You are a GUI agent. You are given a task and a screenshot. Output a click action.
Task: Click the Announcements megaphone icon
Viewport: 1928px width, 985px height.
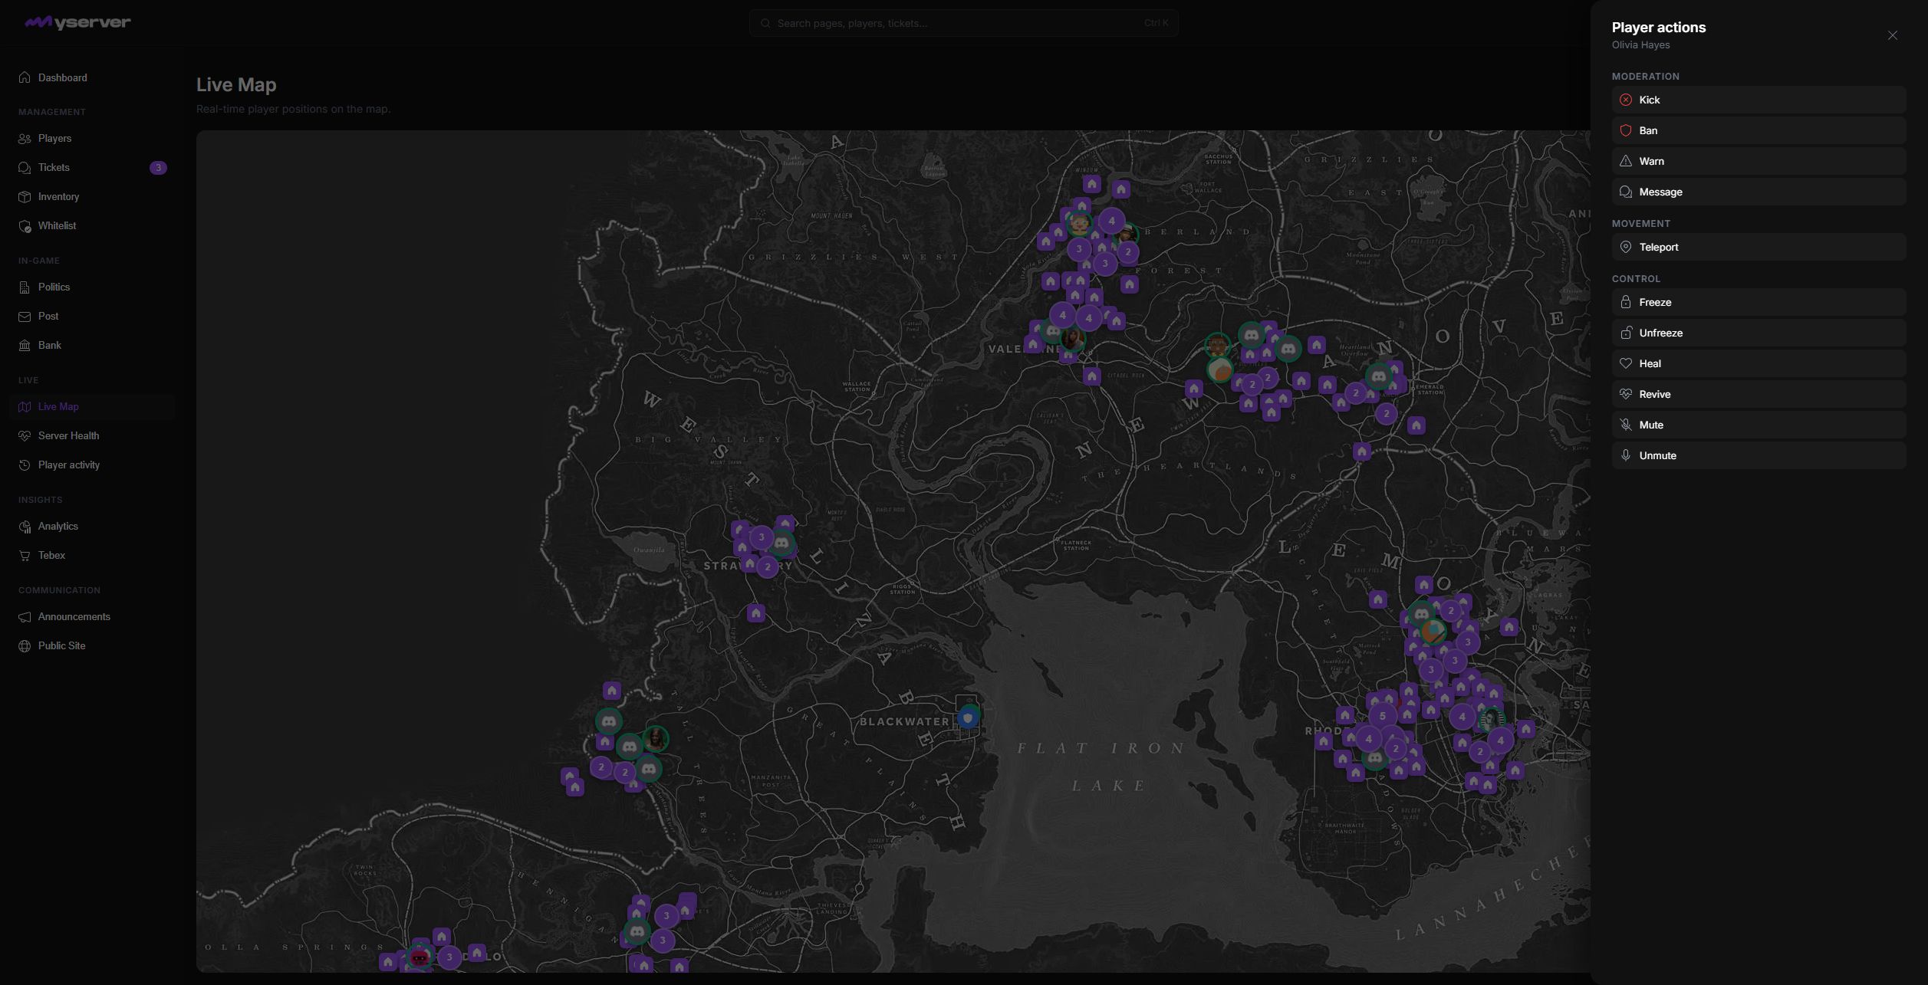tap(25, 617)
